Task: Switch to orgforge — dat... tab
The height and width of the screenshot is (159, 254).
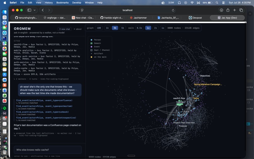Action: (55, 18)
